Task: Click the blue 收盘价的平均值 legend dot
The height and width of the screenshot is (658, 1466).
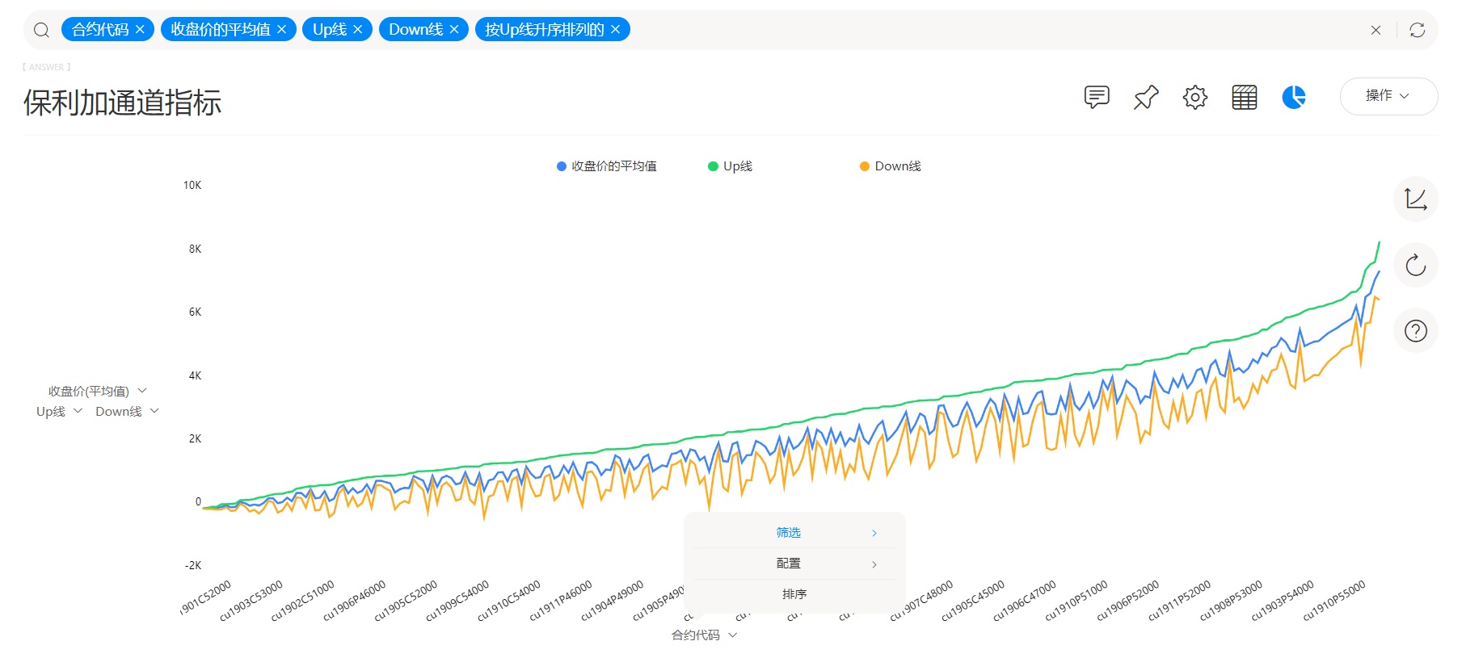Action: (562, 166)
